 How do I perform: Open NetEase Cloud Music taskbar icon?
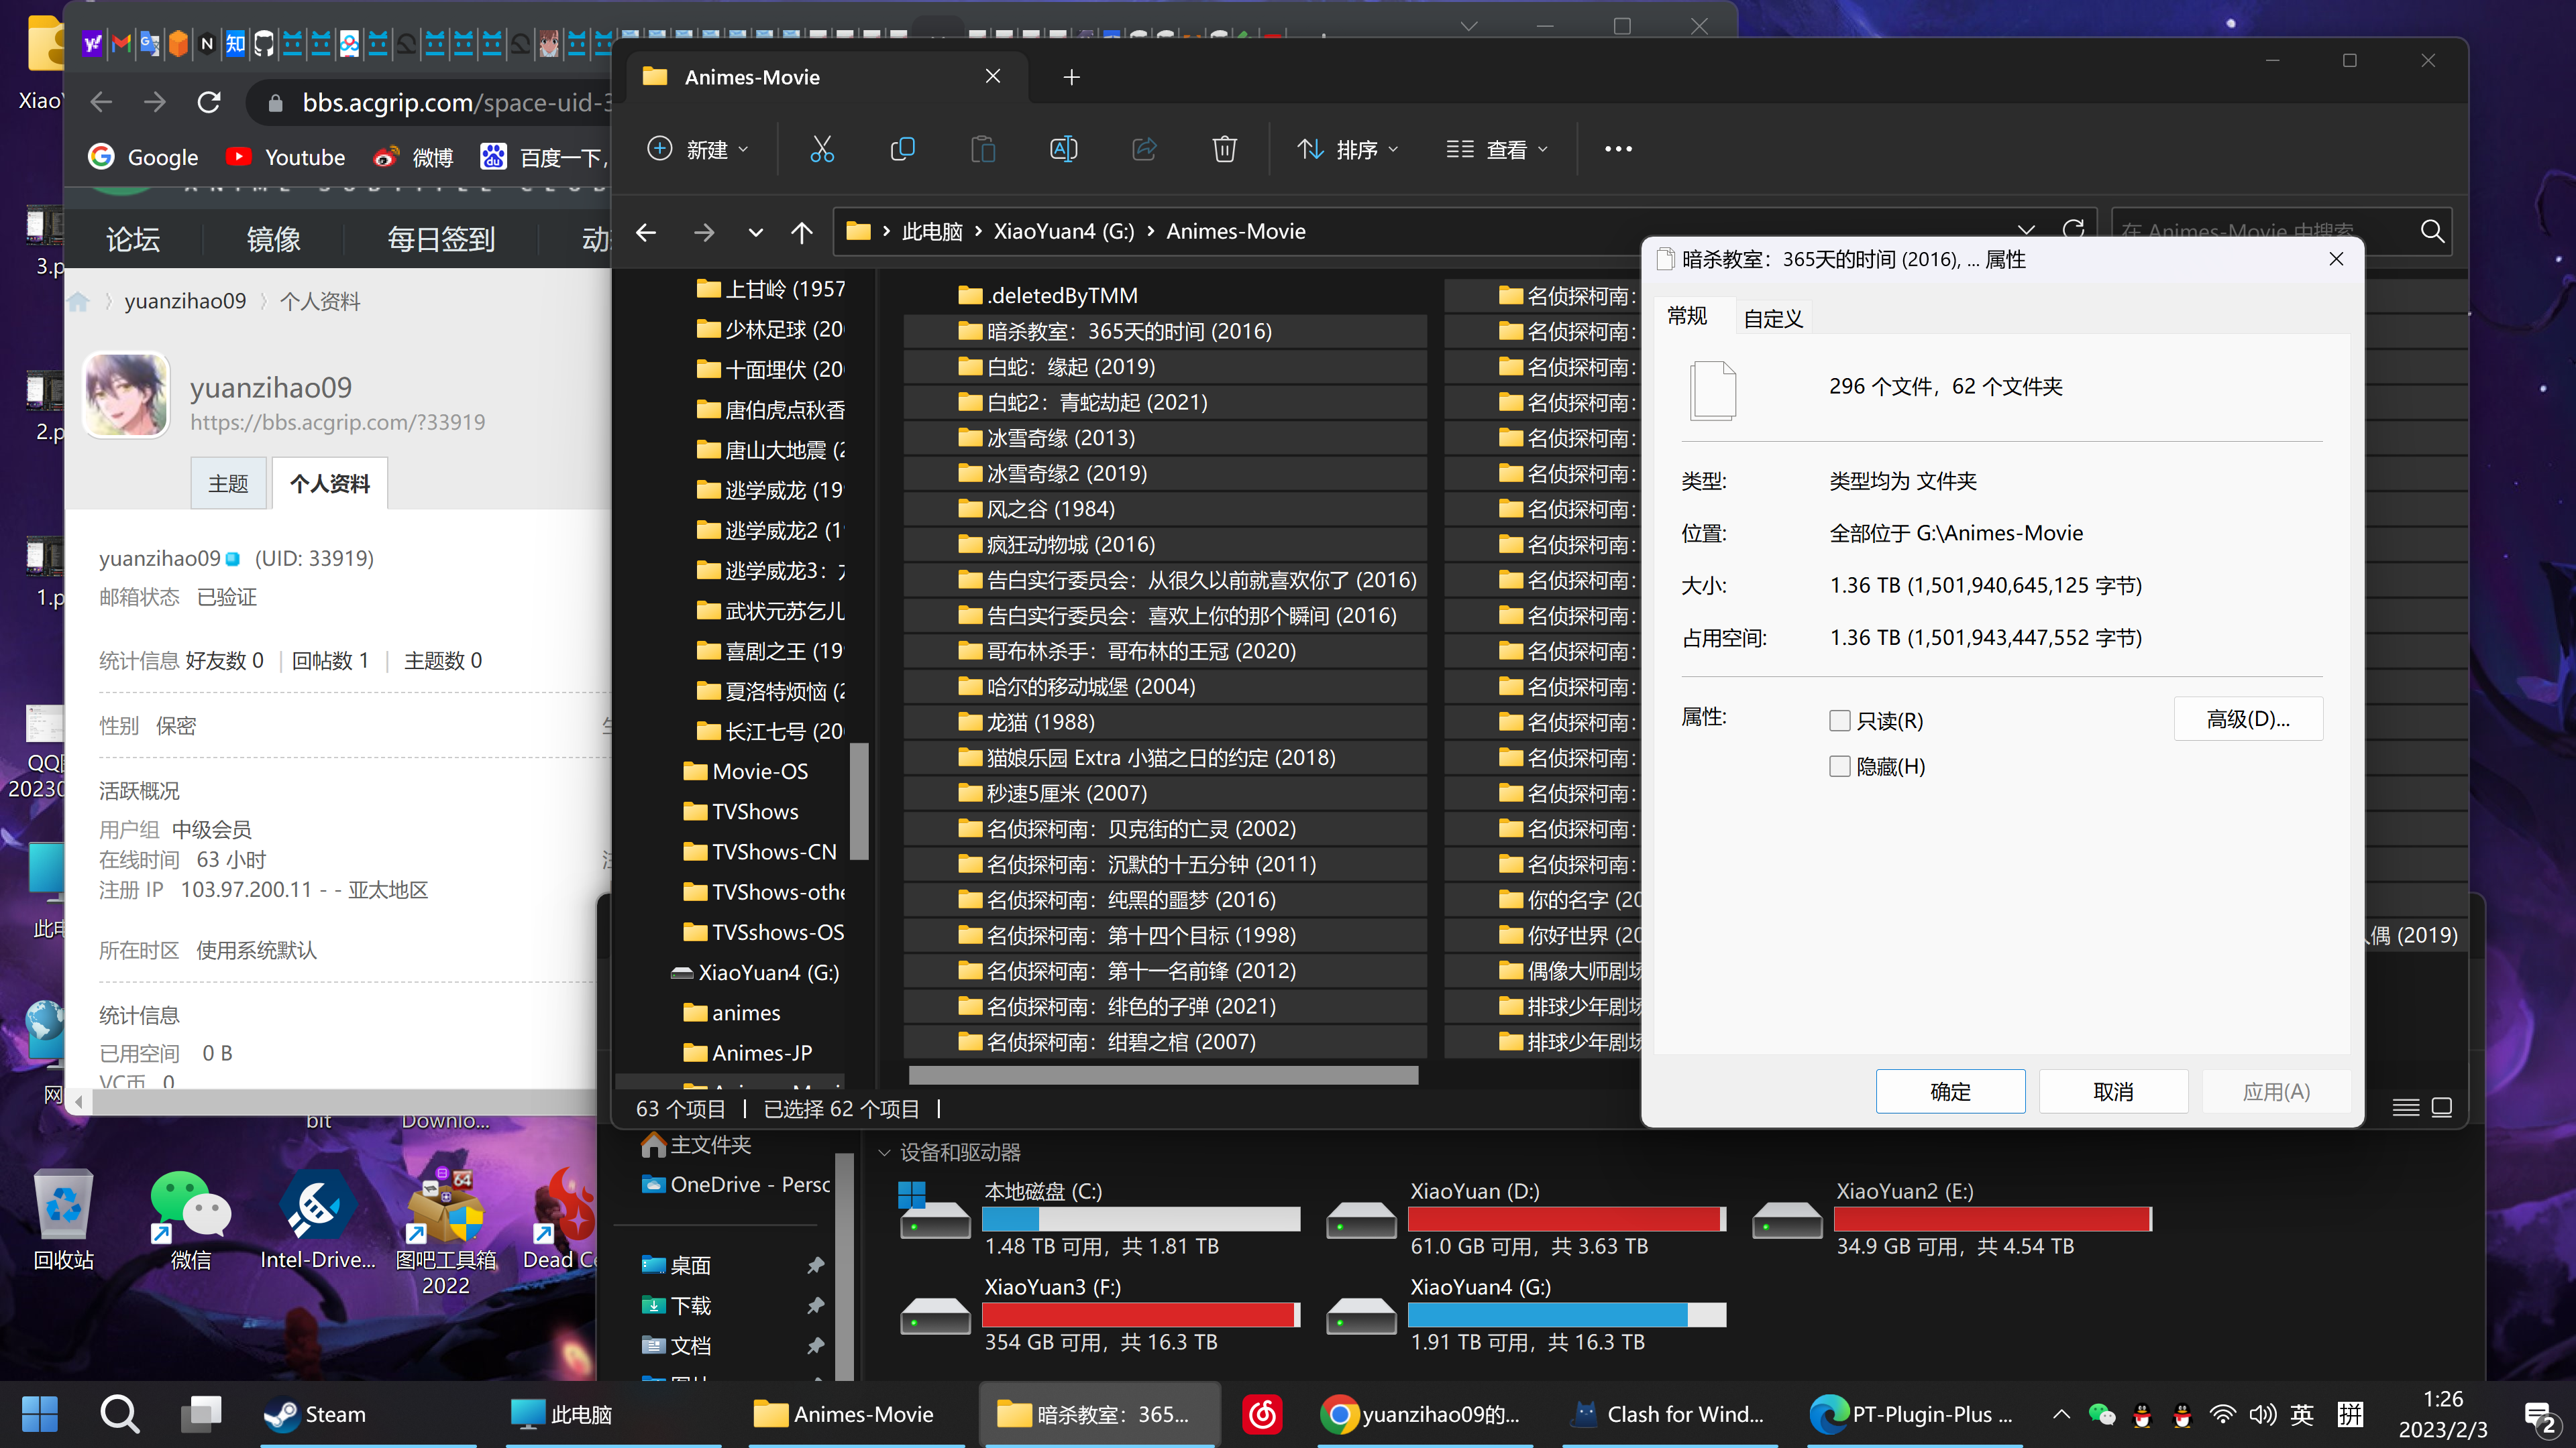tap(1262, 1414)
